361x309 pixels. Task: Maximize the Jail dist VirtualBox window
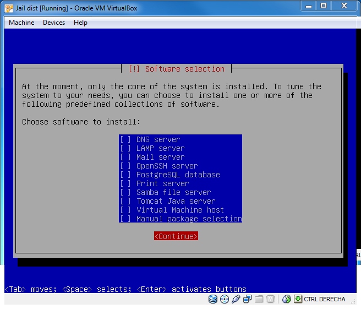coord(324,6)
